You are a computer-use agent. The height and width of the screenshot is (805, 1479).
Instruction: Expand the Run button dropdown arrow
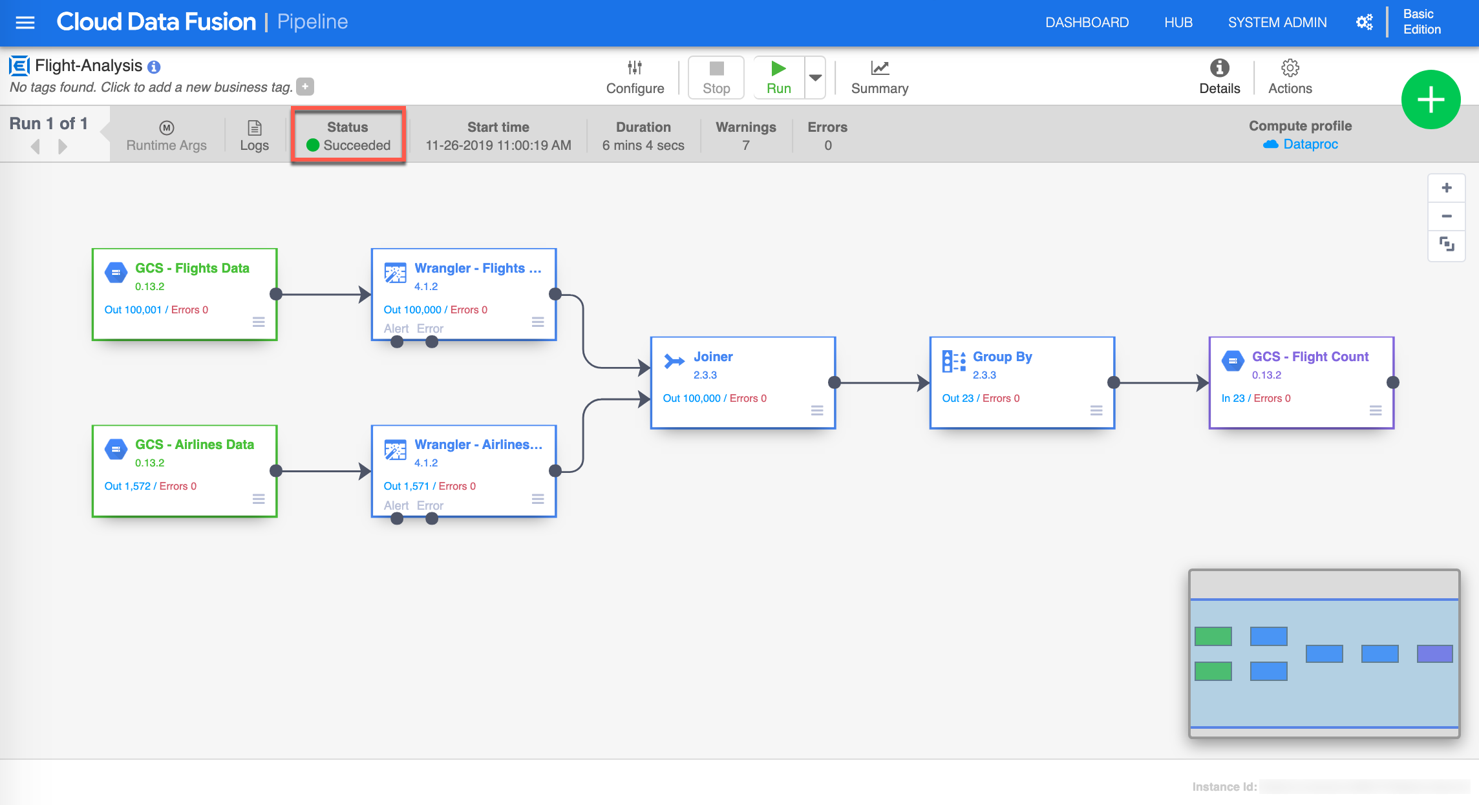click(x=815, y=78)
